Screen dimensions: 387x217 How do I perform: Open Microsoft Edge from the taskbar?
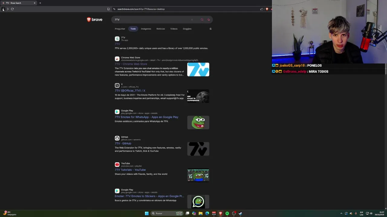point(207,213)
